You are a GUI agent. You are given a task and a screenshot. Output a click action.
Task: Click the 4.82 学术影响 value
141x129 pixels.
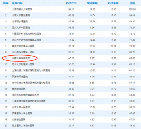[x=92, y=119]
